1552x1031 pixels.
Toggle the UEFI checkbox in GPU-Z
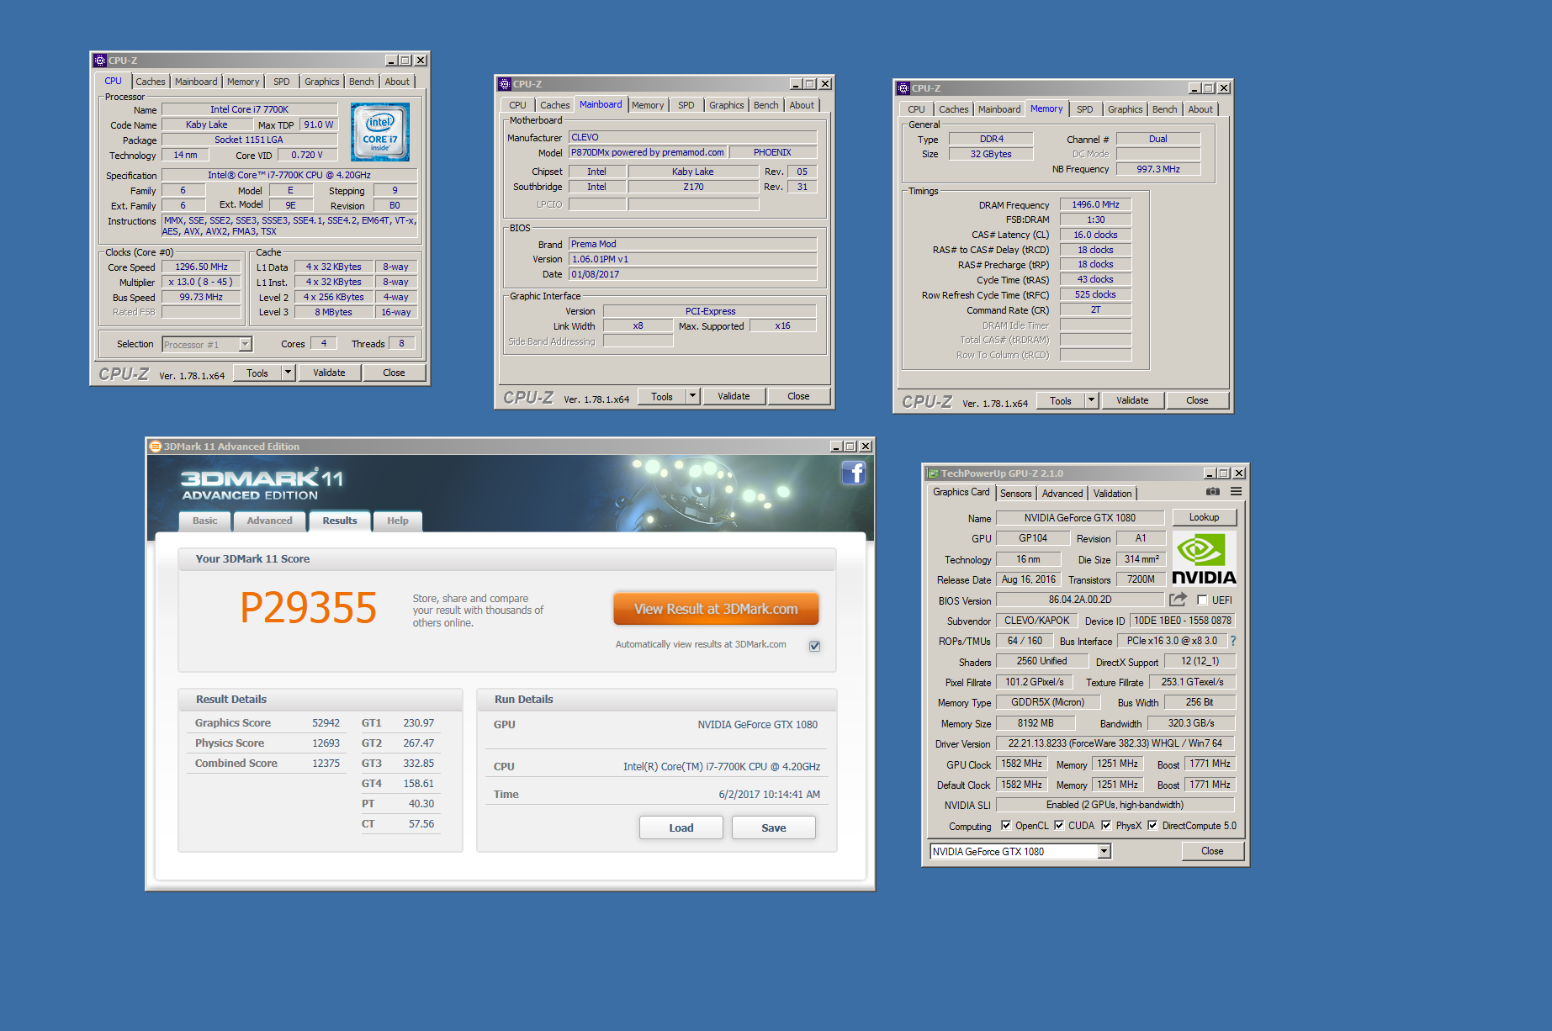(x=1202, y=600)
